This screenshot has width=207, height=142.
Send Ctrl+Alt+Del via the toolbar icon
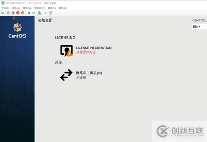pyautogui.click(x=2, y=13)
